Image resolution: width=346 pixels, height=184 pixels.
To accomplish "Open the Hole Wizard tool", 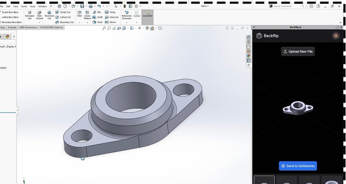I will (39, 15).
